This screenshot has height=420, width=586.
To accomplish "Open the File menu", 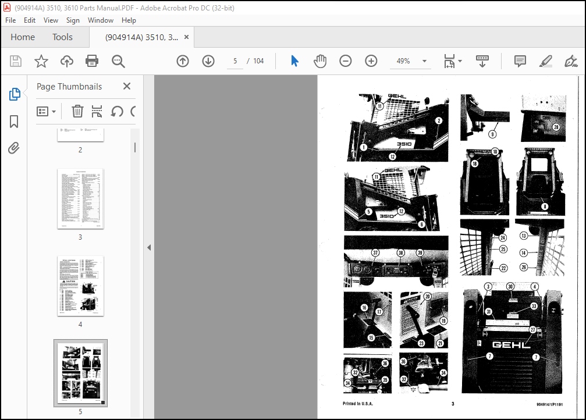I will (x=10, y=20).
